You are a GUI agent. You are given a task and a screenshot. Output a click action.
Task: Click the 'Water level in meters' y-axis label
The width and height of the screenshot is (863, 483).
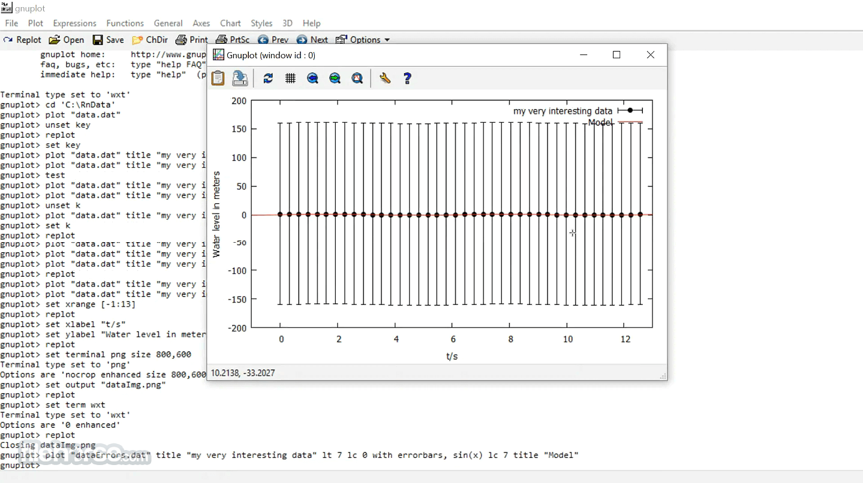pos(216,214)
